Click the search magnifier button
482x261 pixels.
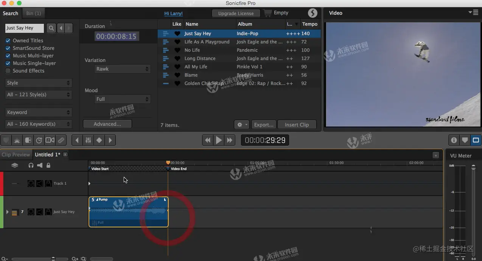[x=51, y=28]
